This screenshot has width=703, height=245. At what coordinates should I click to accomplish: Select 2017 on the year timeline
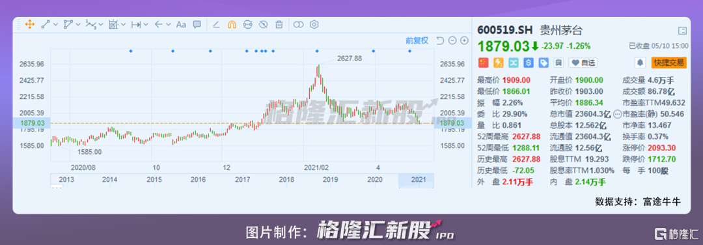(x=243, y=179)
